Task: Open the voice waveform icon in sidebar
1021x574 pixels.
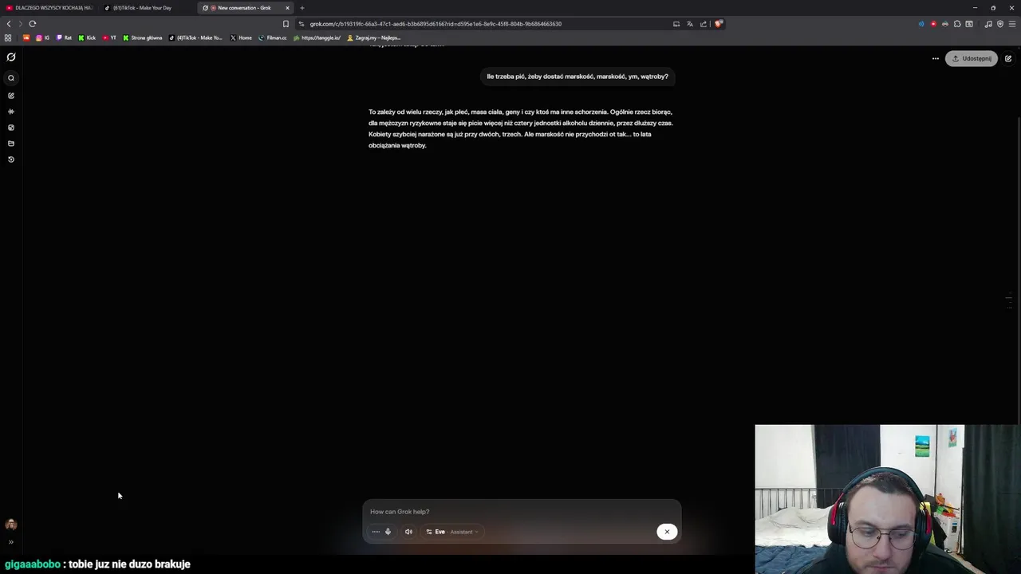Action: pyautogui.click(x=11, y=112)
